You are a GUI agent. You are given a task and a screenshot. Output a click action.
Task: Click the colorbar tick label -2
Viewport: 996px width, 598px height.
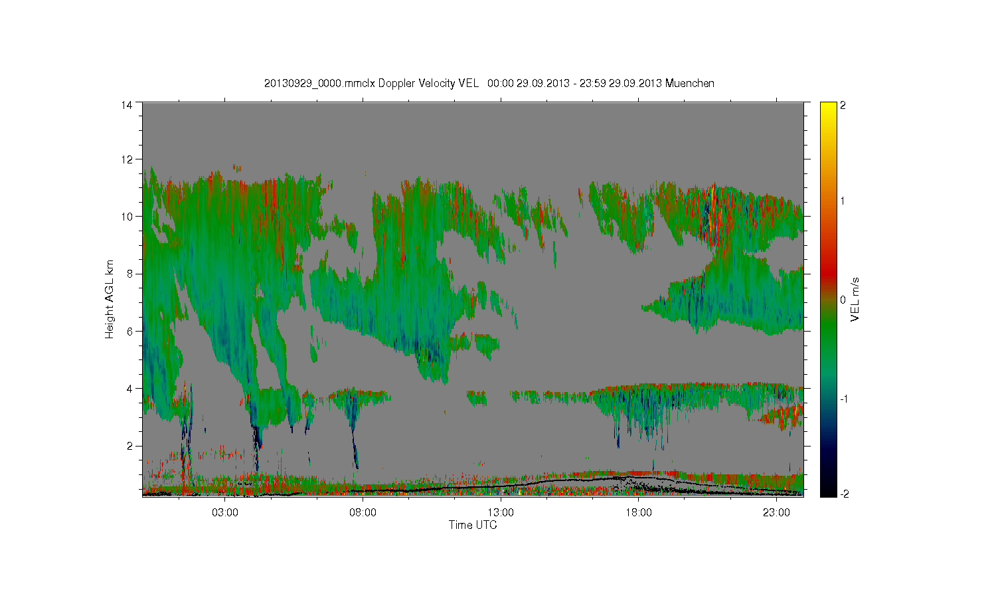click(843, 494)
